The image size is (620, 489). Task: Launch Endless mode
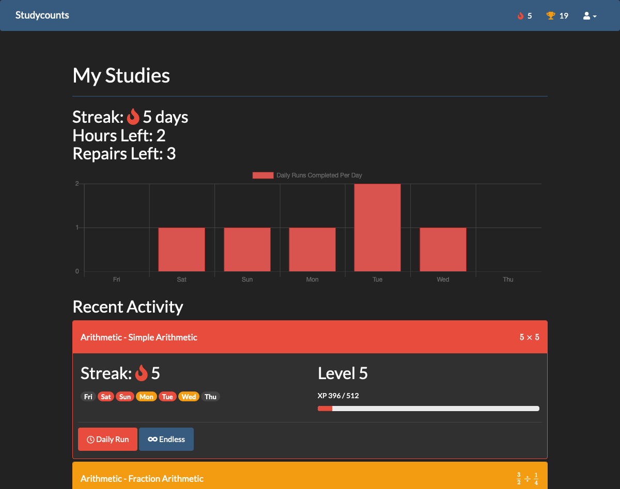pos(166,439)
